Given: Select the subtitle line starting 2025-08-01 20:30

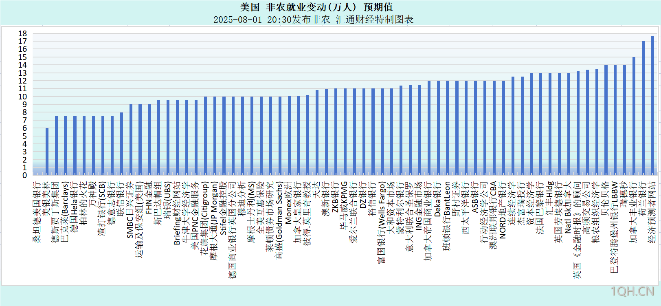Looking at the screenshot, I should [x=313, y=19].
